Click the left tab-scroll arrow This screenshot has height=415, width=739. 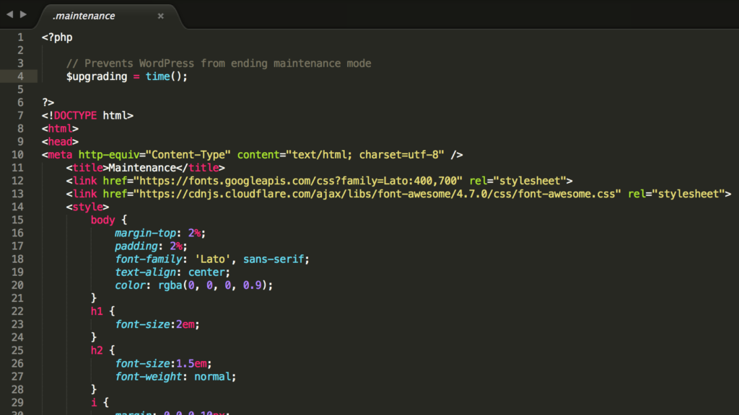9,14
